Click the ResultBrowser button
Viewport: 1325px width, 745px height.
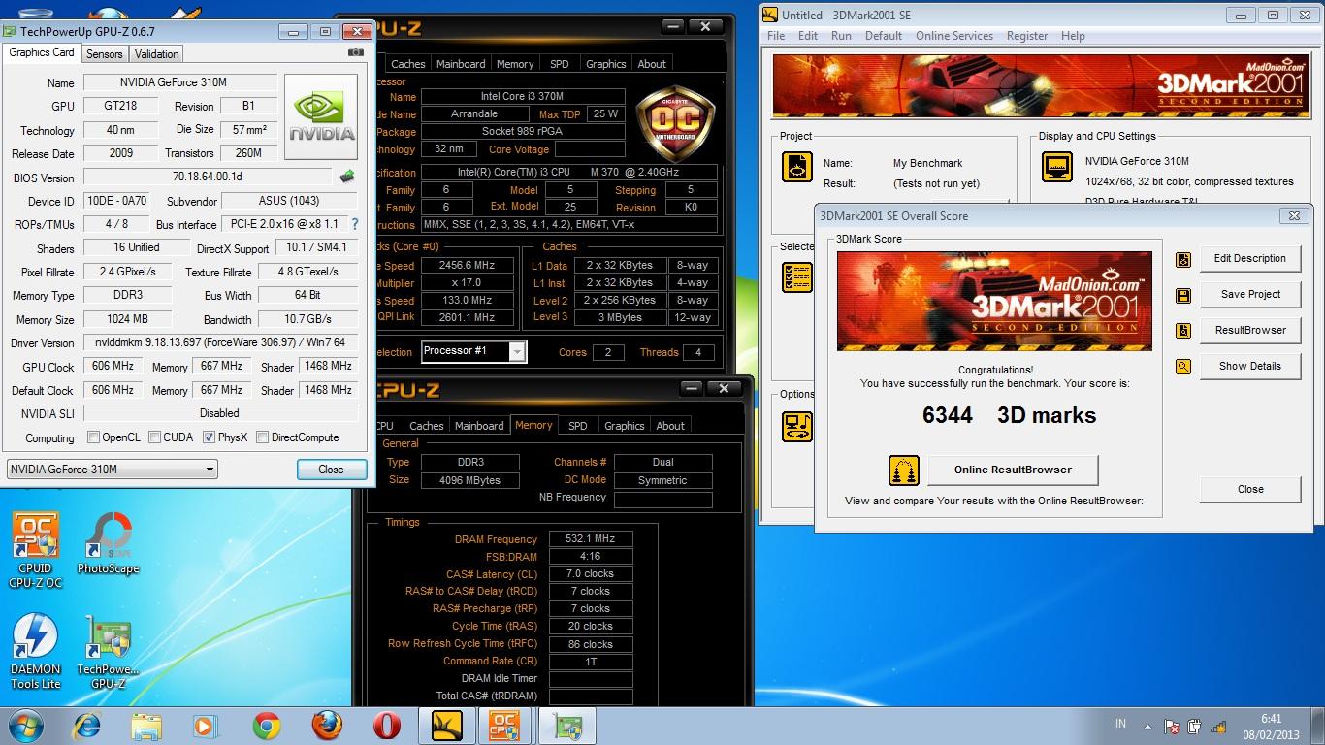pos(1250,331)
